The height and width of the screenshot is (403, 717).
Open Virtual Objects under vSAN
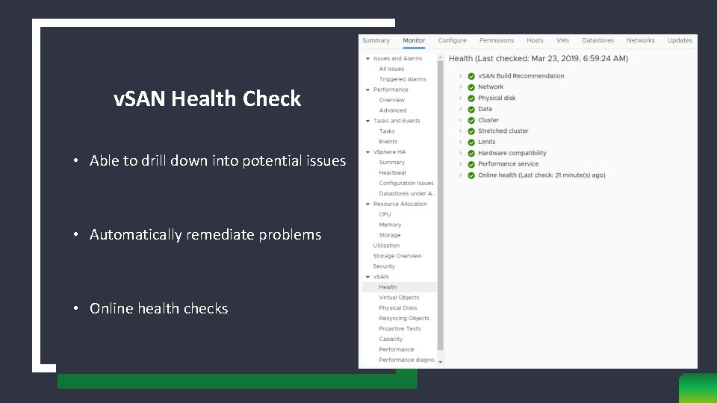point(399,298)
